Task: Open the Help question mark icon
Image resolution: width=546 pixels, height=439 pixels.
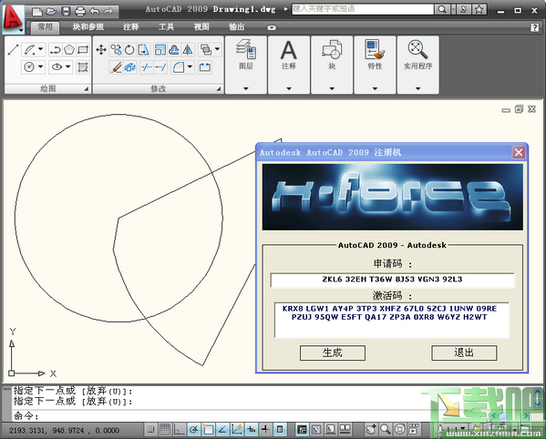Action: click(x=534, y=27)
